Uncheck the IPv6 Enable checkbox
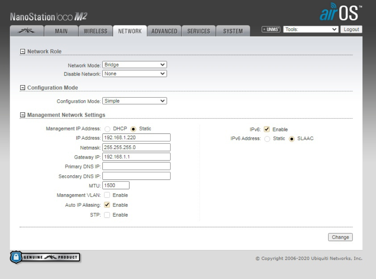The image size is (376, 279). (267, 129)
